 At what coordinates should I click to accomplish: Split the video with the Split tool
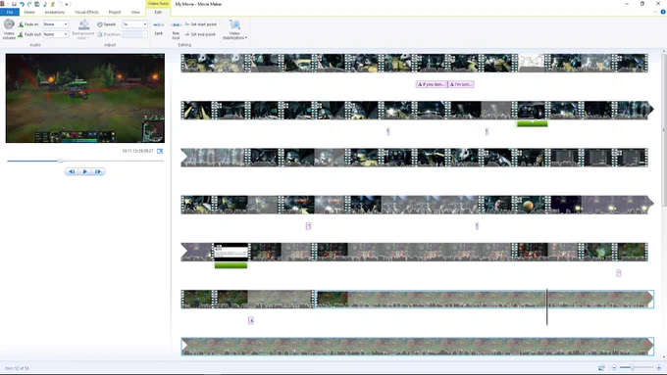[158, 28]
